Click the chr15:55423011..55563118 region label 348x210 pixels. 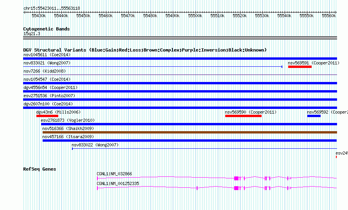coord(52,8)
